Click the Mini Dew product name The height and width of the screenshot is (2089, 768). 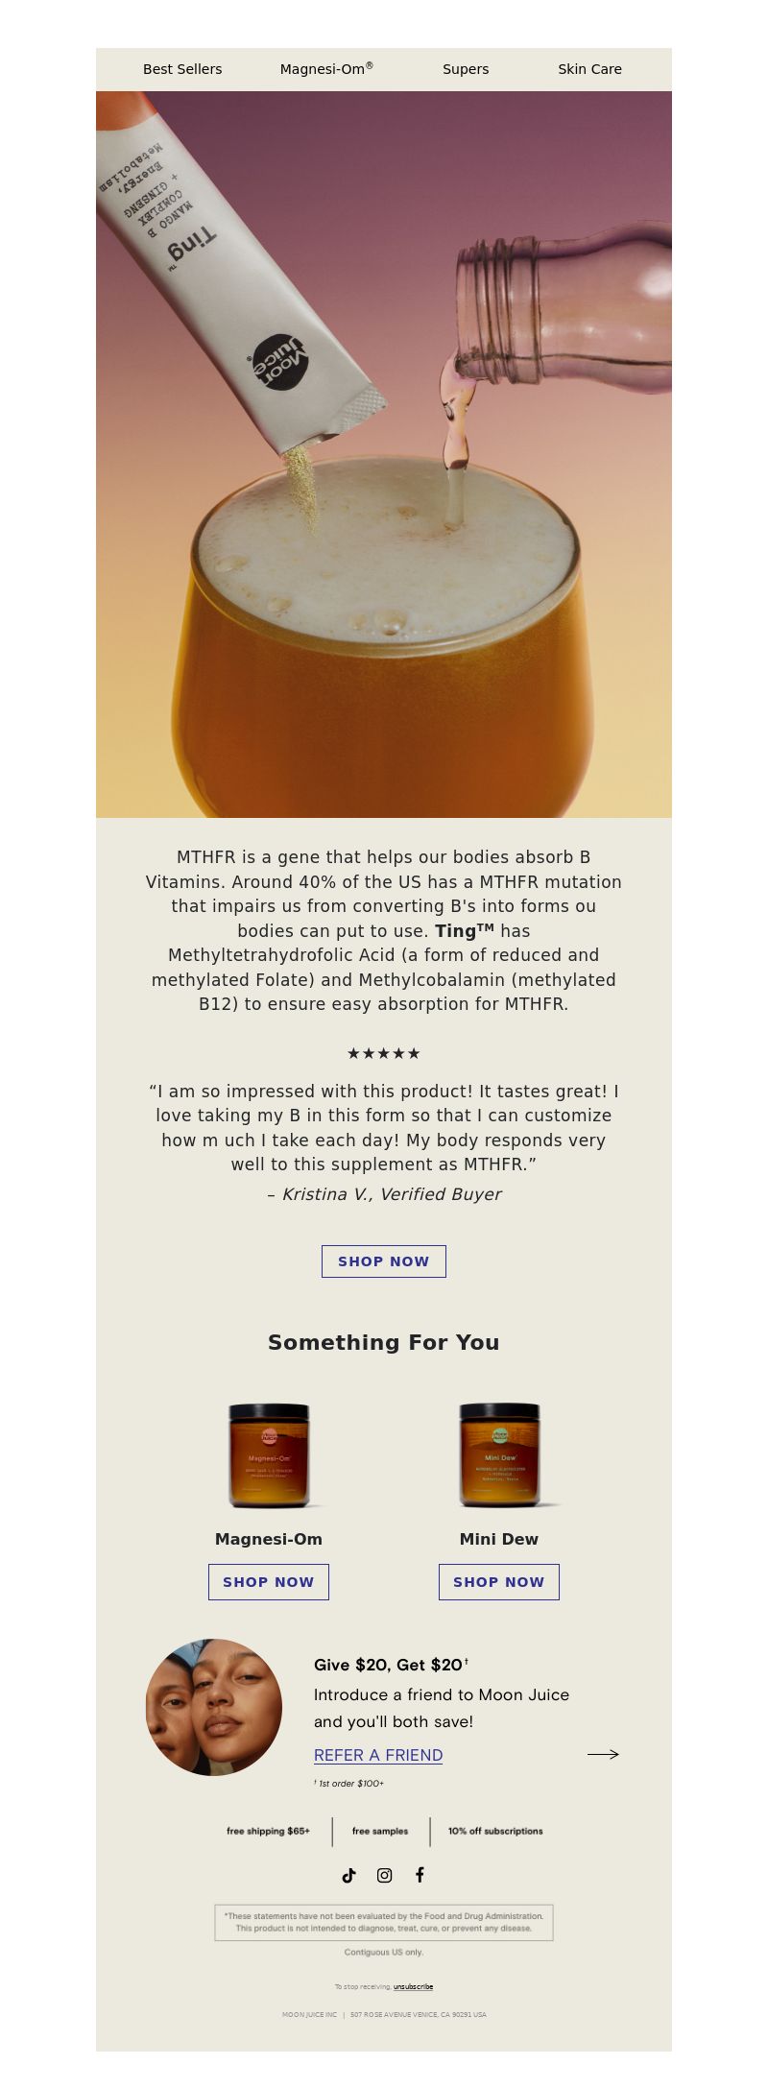(x=499, y=1539)
